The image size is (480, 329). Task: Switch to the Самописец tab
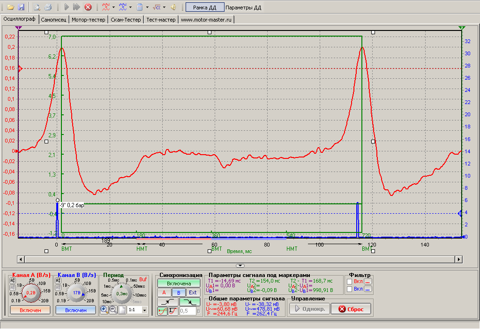pos(53,20)
